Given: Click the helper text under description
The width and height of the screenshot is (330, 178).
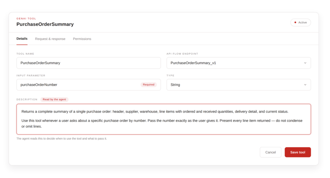Looking at the screenshot, I should point(62,139).
